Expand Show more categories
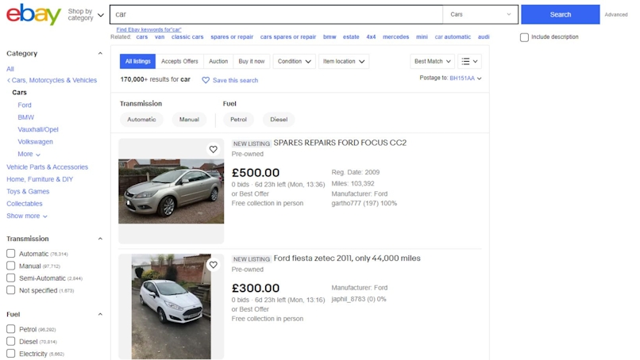The width and height of the screenshot is (640, 360). coord(27,216)
